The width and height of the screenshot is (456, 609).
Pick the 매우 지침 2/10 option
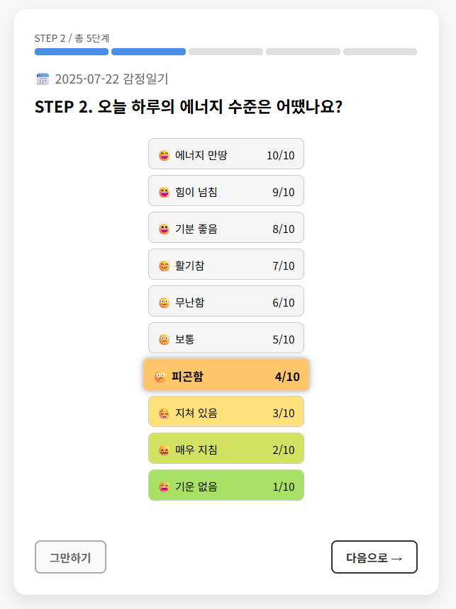click(x=226, y=450)
